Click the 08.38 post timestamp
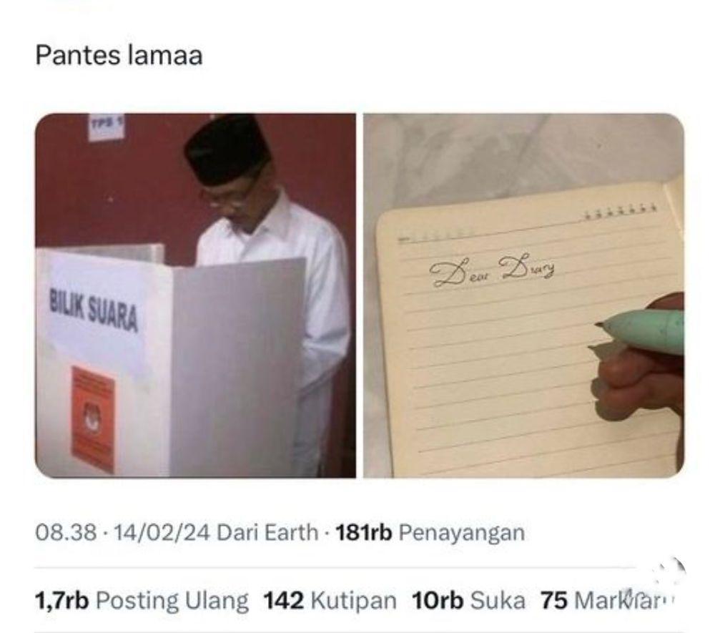715x633 pixels. [x=66, y=532]
